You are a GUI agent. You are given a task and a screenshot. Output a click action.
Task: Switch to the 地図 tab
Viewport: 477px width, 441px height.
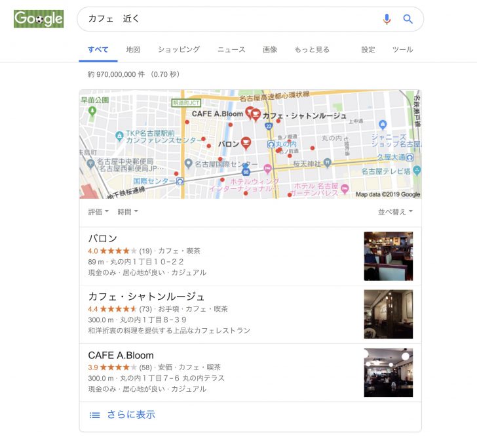pyautogui.click(x=133, y=50)
